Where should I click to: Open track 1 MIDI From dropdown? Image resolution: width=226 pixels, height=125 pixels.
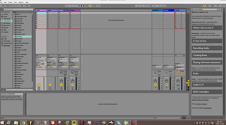click(41, 59)
